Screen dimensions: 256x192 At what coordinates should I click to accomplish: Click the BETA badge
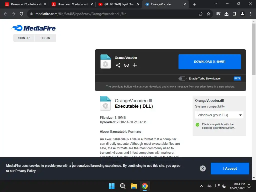point(237,78)
